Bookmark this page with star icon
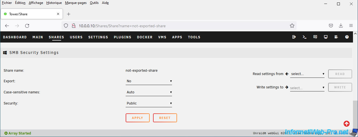Screen dimensions: 358x137 click(x=292, y=26)
